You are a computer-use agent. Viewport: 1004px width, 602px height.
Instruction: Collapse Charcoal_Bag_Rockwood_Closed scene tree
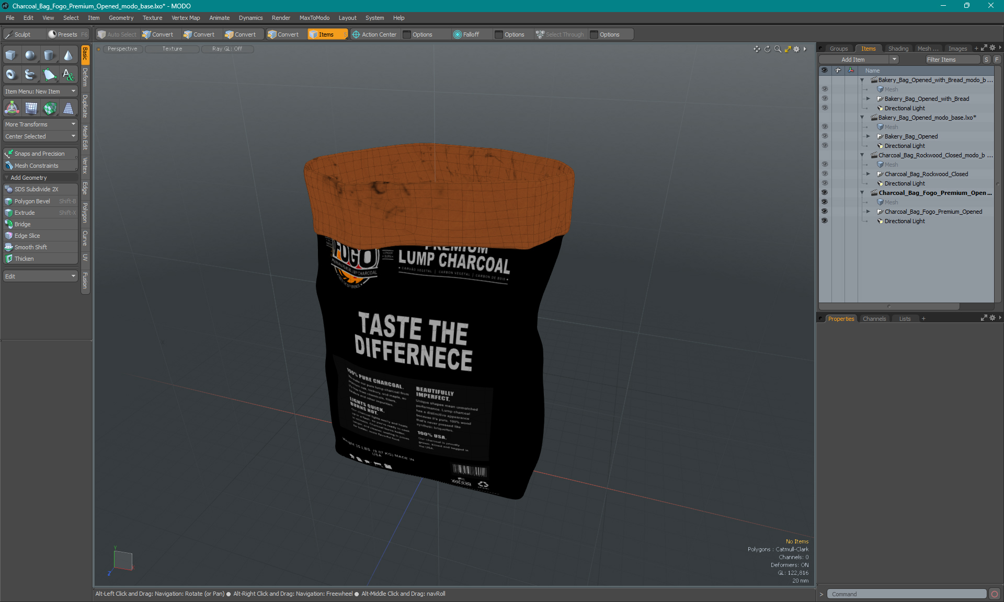click(862, 155)
